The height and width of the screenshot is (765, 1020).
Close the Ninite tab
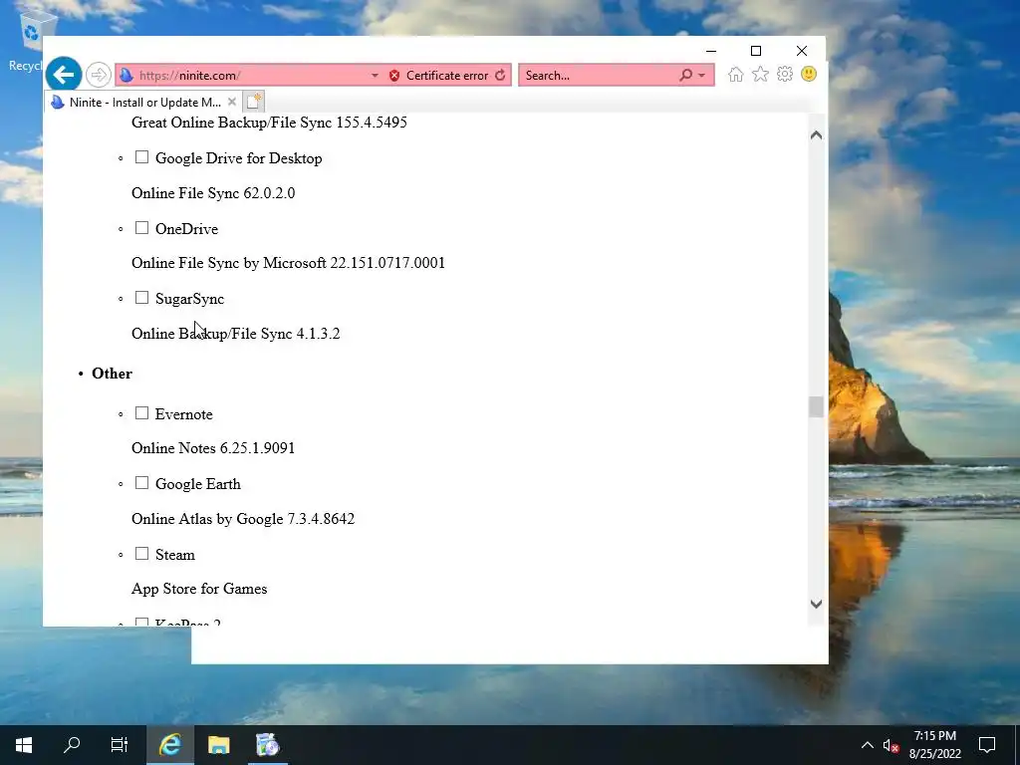click(x=231, y=102)
